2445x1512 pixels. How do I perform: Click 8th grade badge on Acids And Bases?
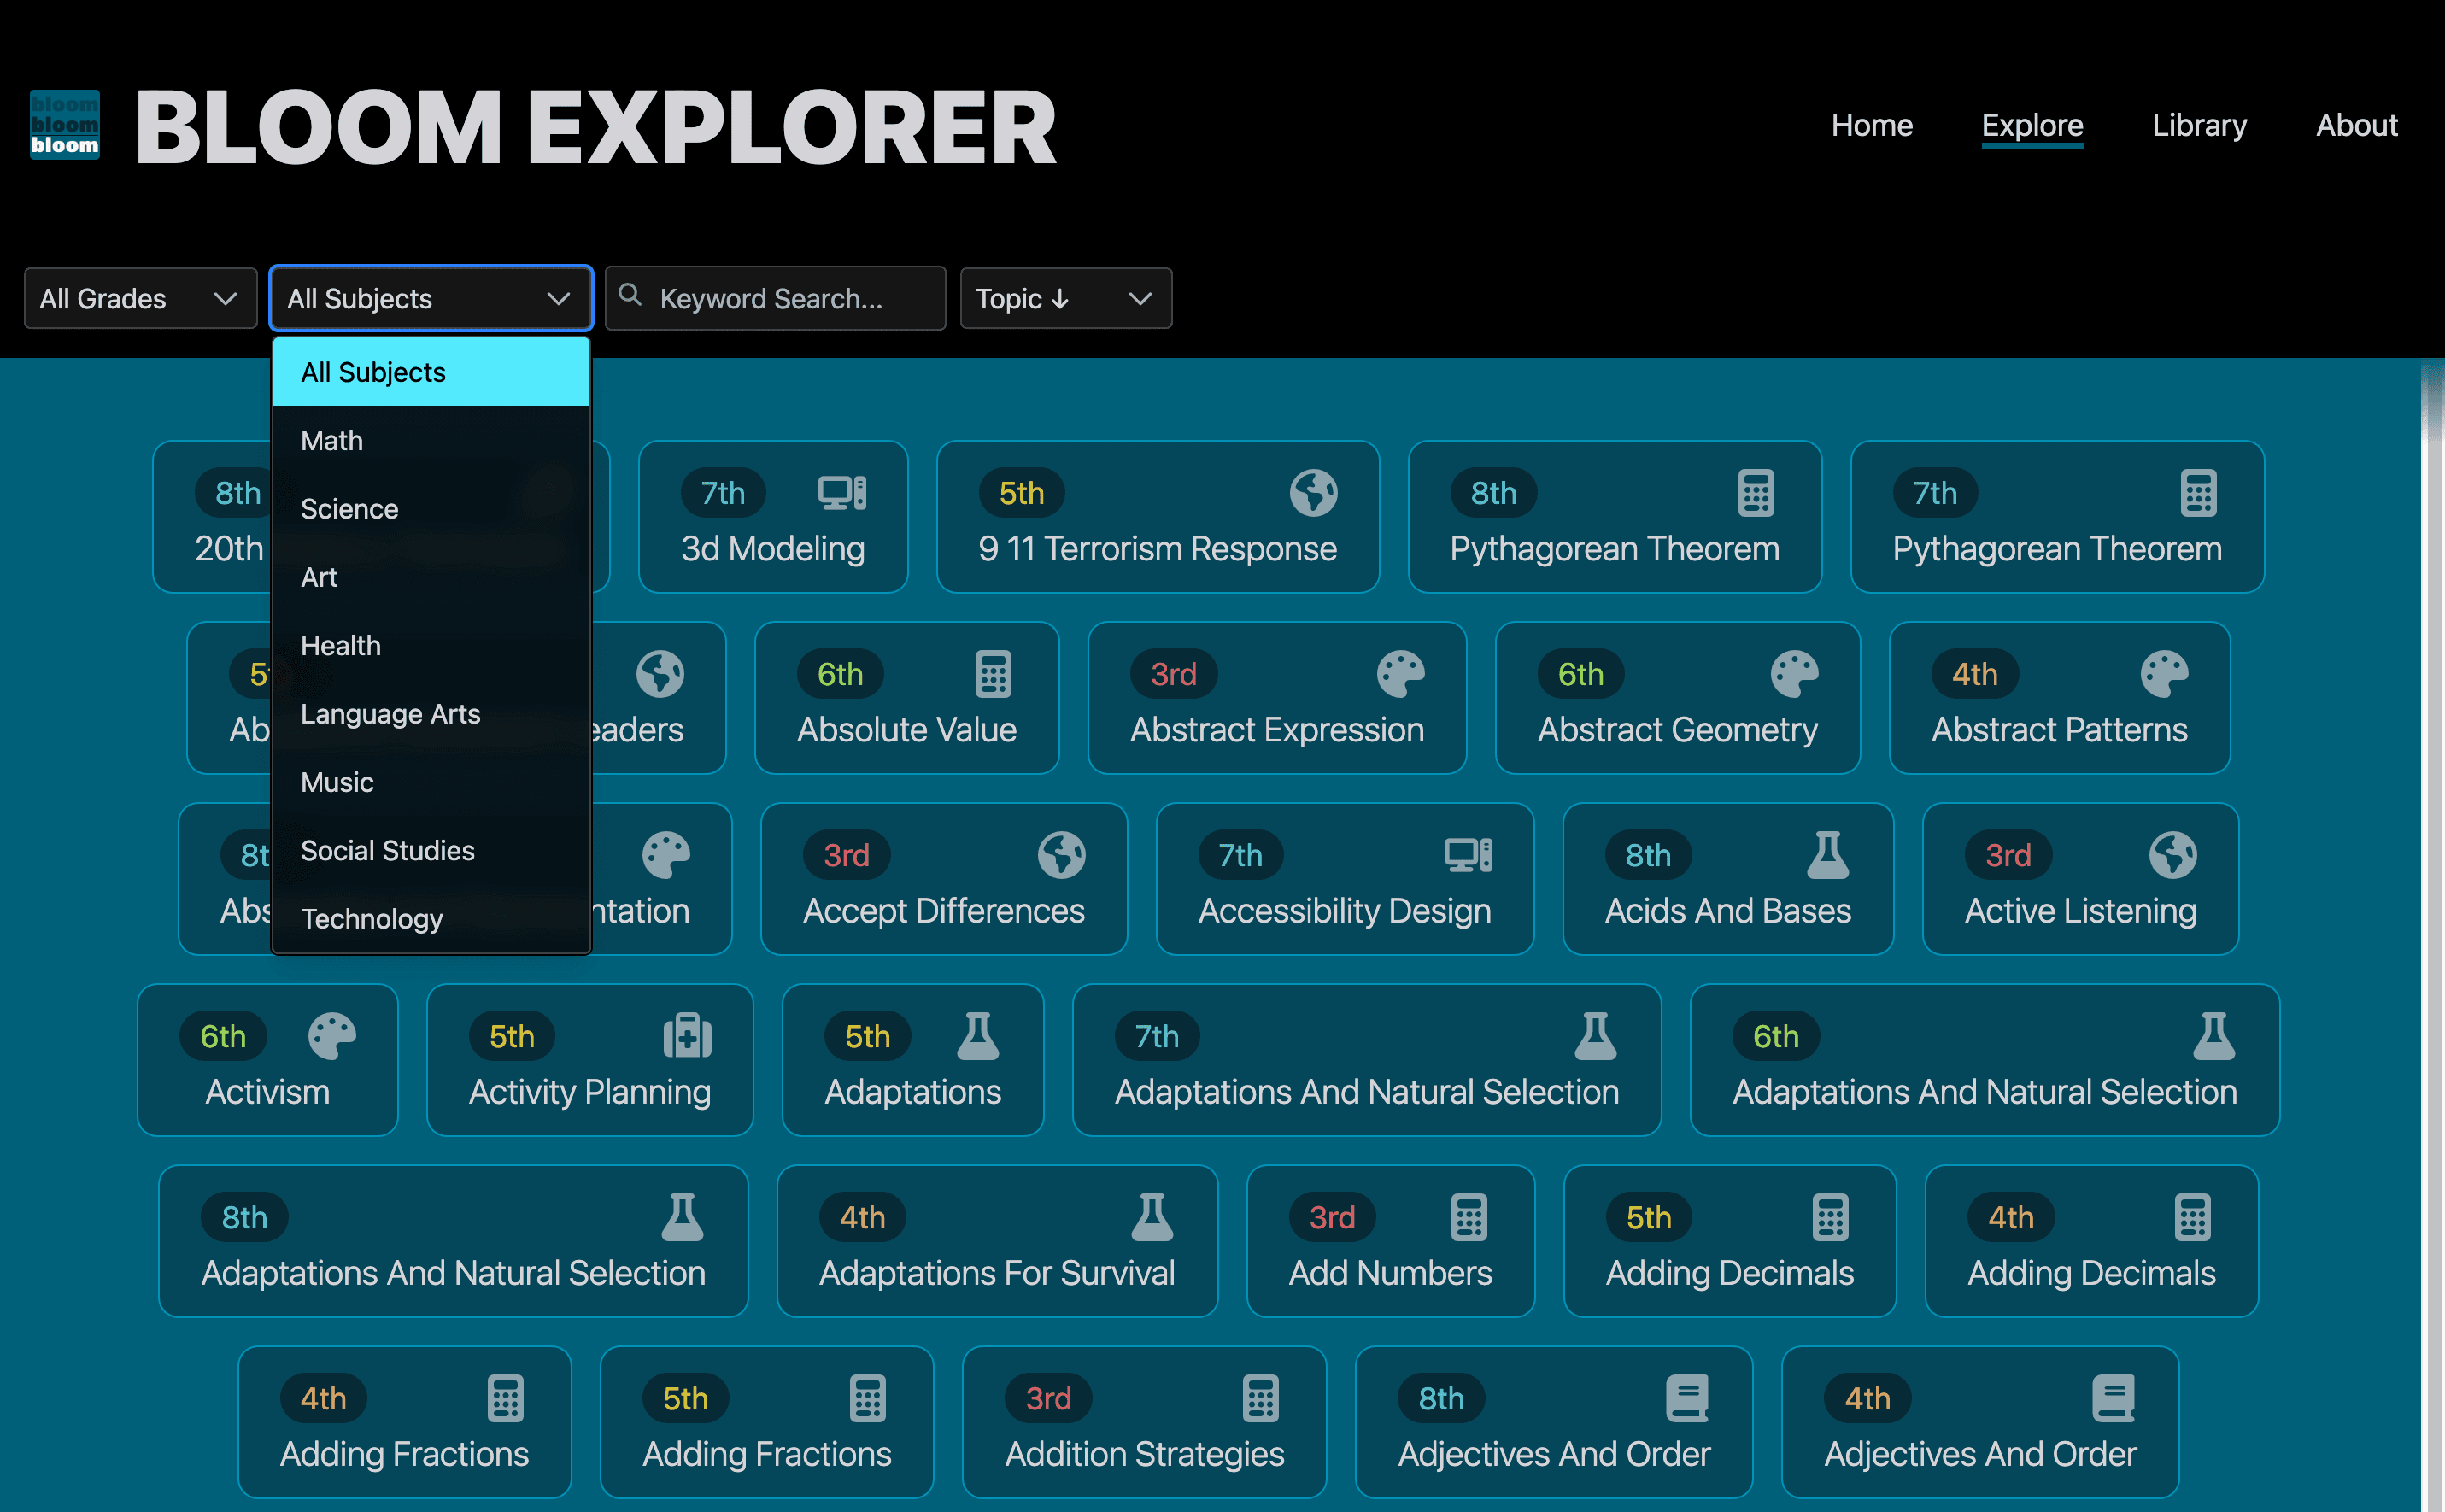1648,855
